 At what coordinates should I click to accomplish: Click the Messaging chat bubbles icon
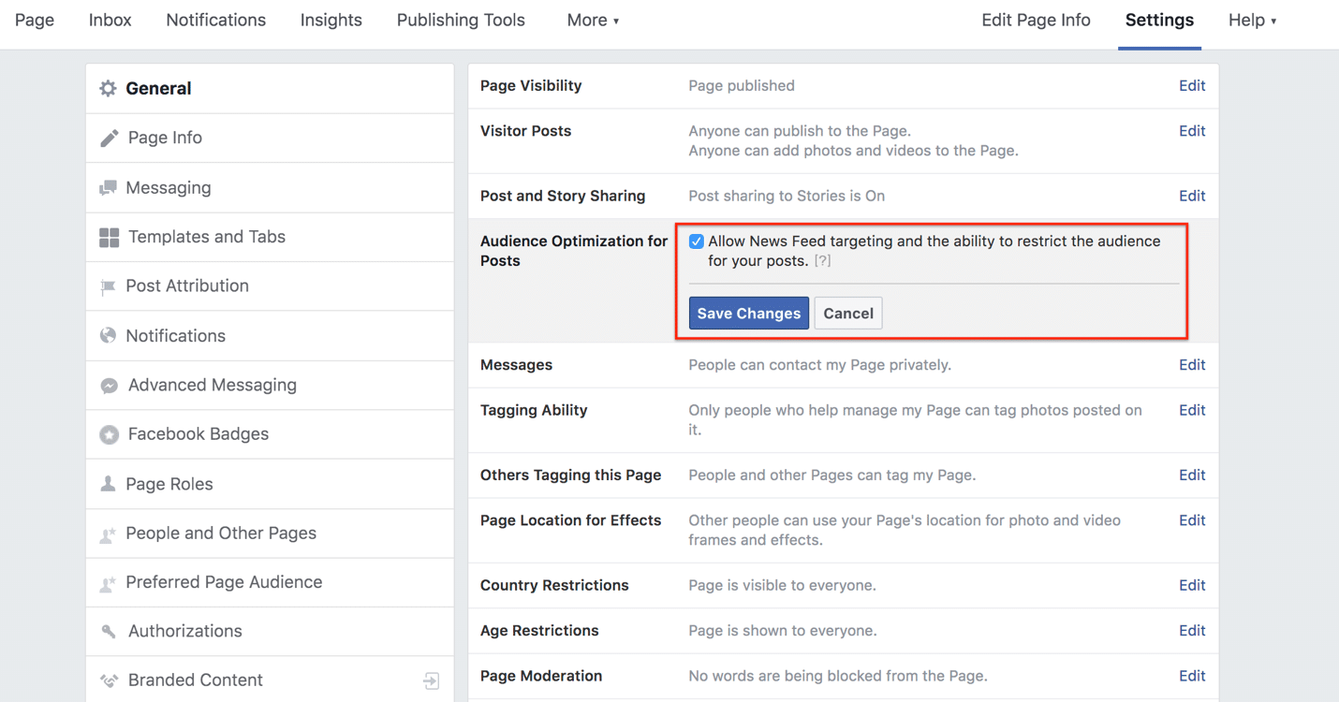pos(109,188)
